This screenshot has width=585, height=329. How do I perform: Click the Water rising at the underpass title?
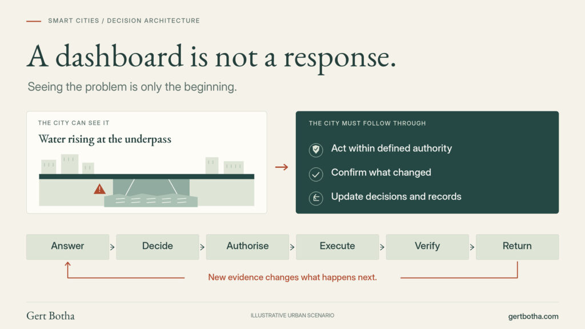[x=105, y=139]
